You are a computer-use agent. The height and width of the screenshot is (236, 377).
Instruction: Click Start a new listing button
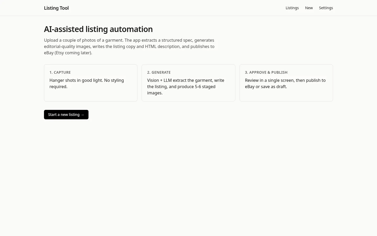tap(66, 115)
